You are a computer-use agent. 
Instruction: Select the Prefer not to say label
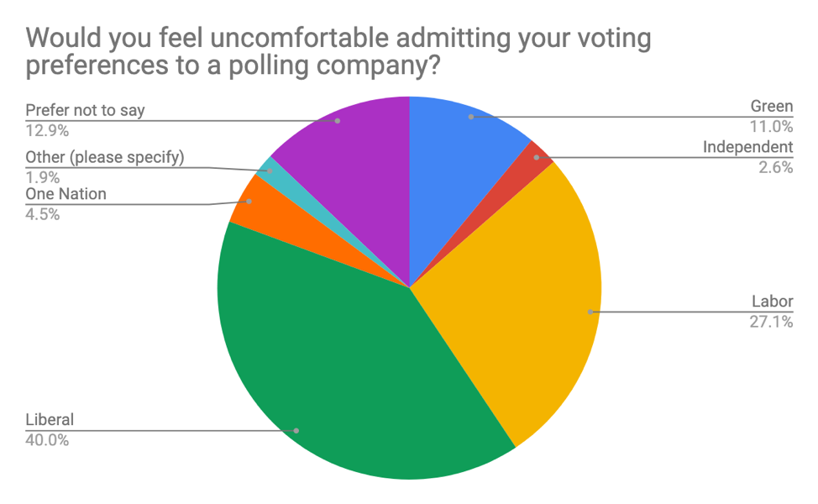pos(85,111)
